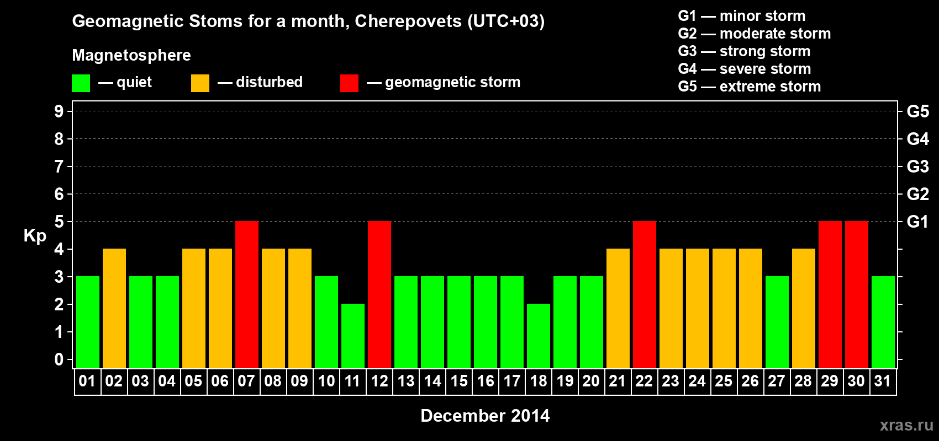Click the 'disturbed' legend label

click(x=269, y=82)
